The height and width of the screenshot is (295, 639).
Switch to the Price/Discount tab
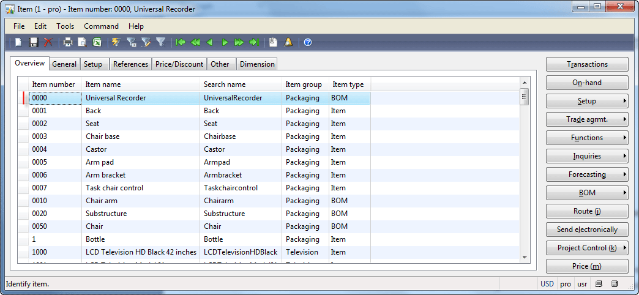[x=179, y=64]
